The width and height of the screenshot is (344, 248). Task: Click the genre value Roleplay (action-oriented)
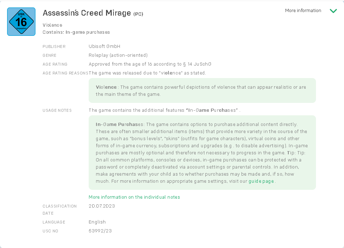coord(118,55)
